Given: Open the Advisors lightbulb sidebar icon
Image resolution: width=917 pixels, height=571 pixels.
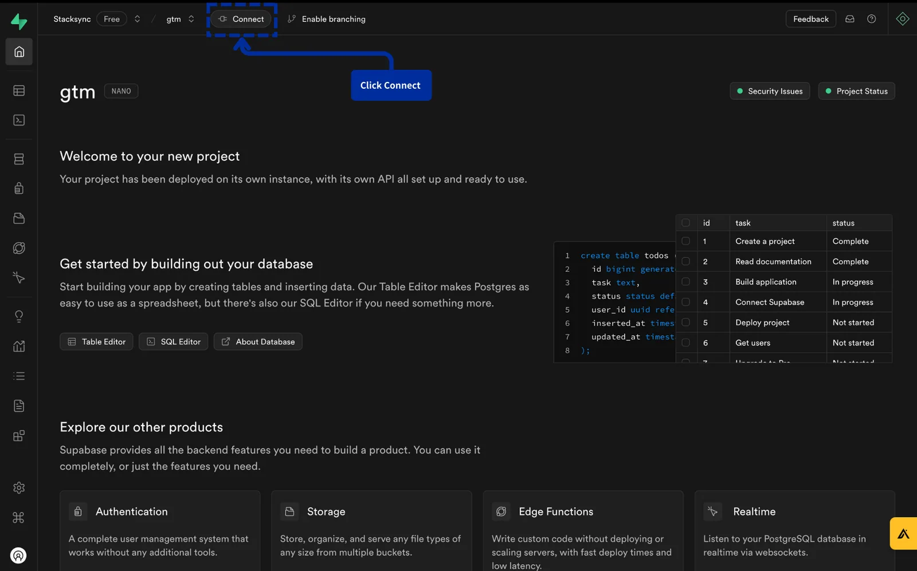Looking at the screenshot, I should pos(19,317).
